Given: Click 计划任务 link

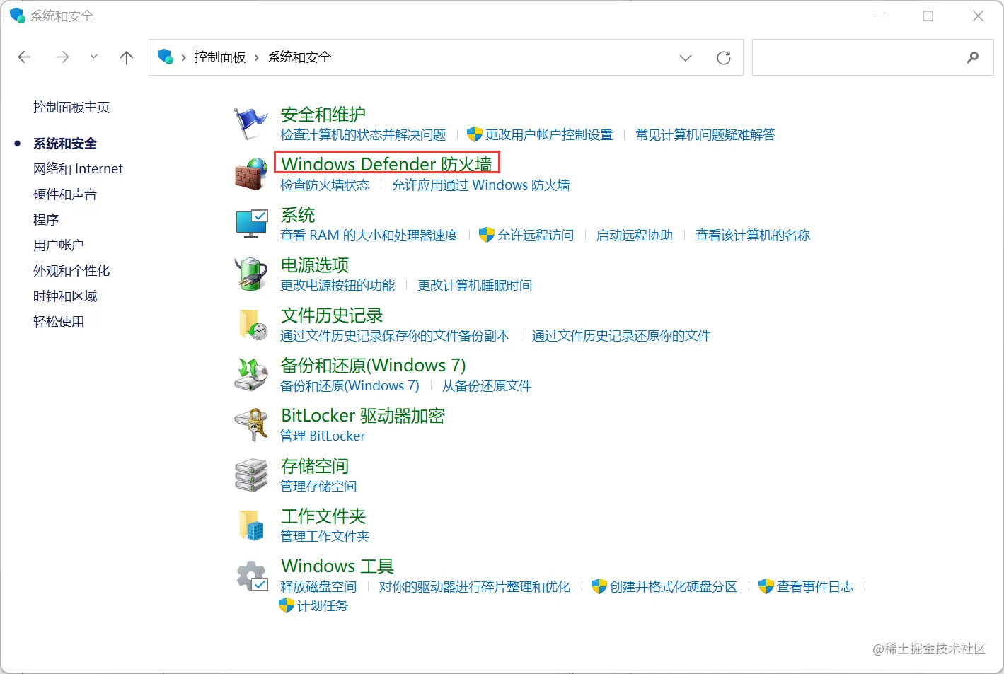Looking at the screenshot, I should point(323,606).
